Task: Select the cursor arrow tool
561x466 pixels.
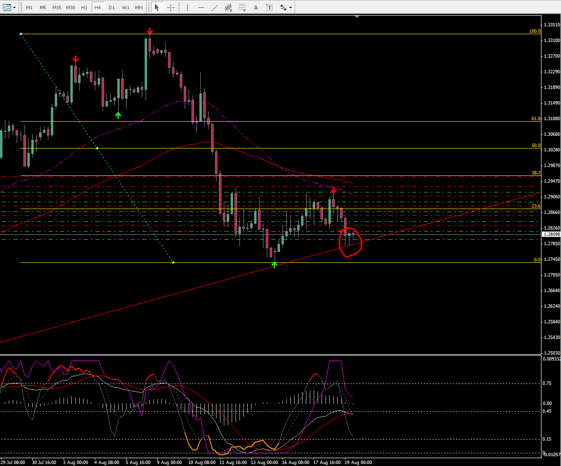Action: pyautogui.click(x=157, y=7)
